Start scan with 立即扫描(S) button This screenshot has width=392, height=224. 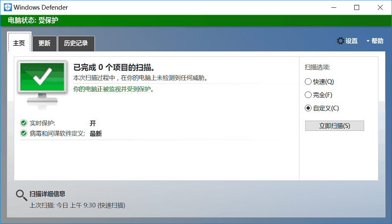pyautogui.click(x=335, y=126)
